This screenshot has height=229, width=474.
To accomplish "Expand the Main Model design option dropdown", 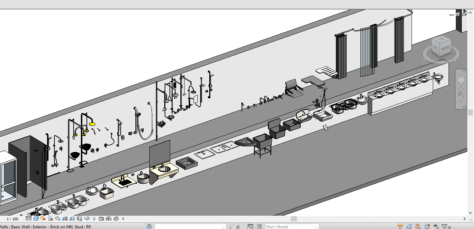I will click(316, 227).
